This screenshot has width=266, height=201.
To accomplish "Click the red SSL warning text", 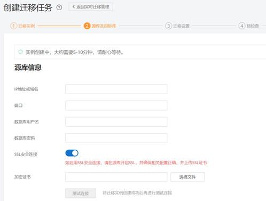I will (x=136, y=163).
